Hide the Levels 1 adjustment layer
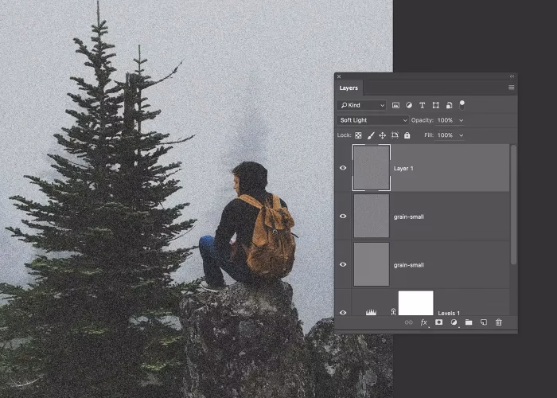Viewport: 557px width, 398px height. coord(343,313)
